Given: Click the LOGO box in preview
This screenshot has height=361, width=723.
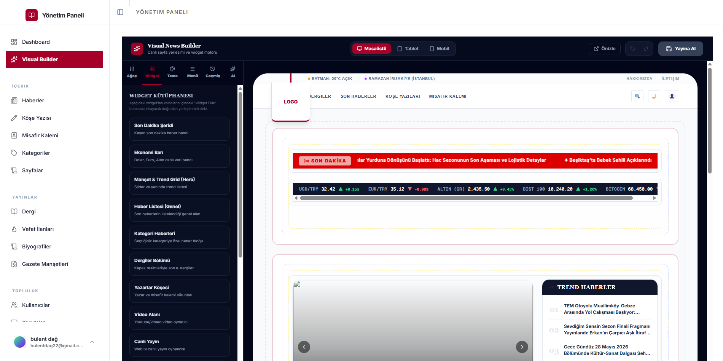Looking at the screenshot, I should [x=291, y=102].
